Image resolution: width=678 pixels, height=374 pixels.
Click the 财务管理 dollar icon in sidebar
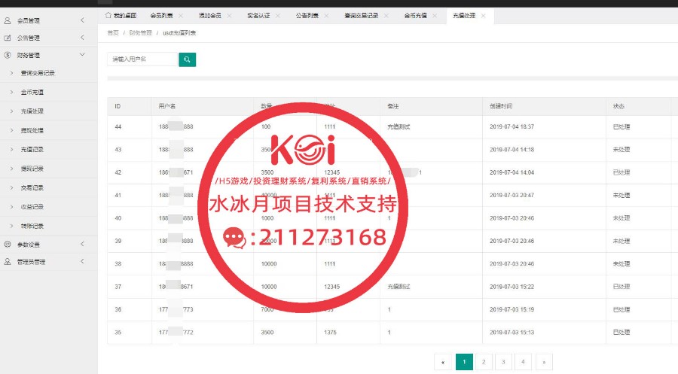coord(8,55)
